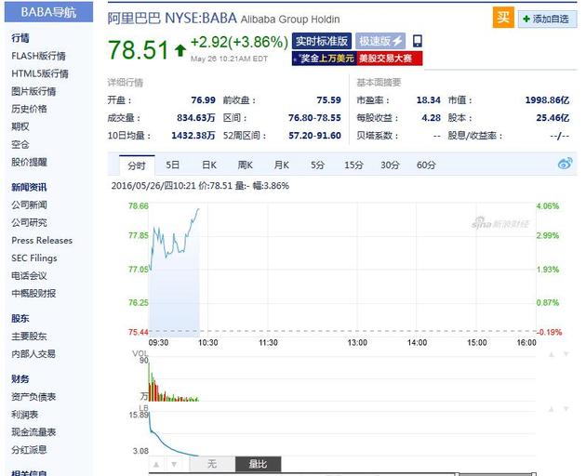Open 公司新闻 company news link
This screenshot has width=586, height=476.
(x=29, y=205)
